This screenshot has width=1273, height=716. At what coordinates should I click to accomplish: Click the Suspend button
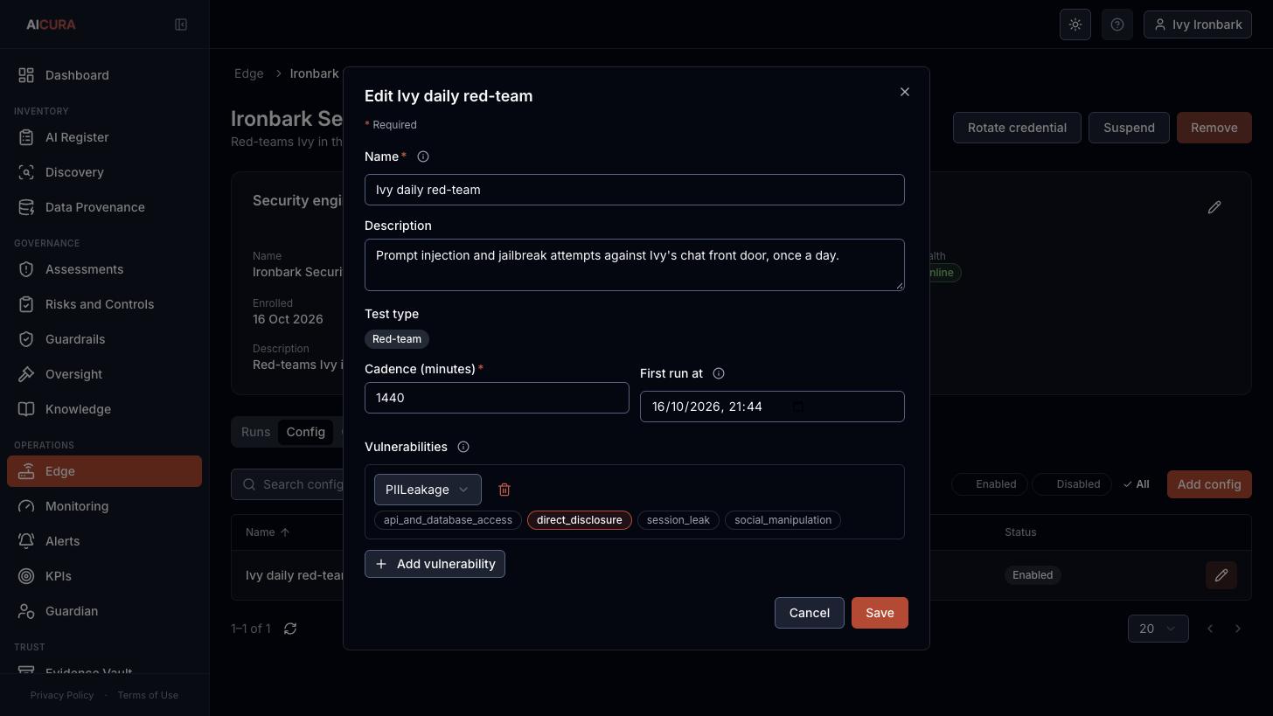[1129, 128]
